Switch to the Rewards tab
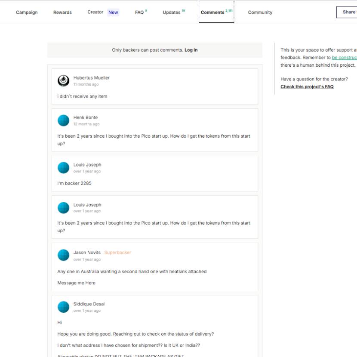Screen dimensions: 357x357 pos(62,12)
